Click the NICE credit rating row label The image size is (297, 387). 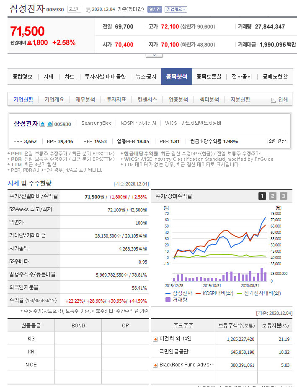[x=31, y=364]
